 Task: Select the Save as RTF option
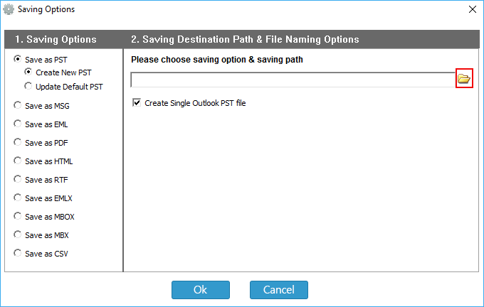pos(18,179)
